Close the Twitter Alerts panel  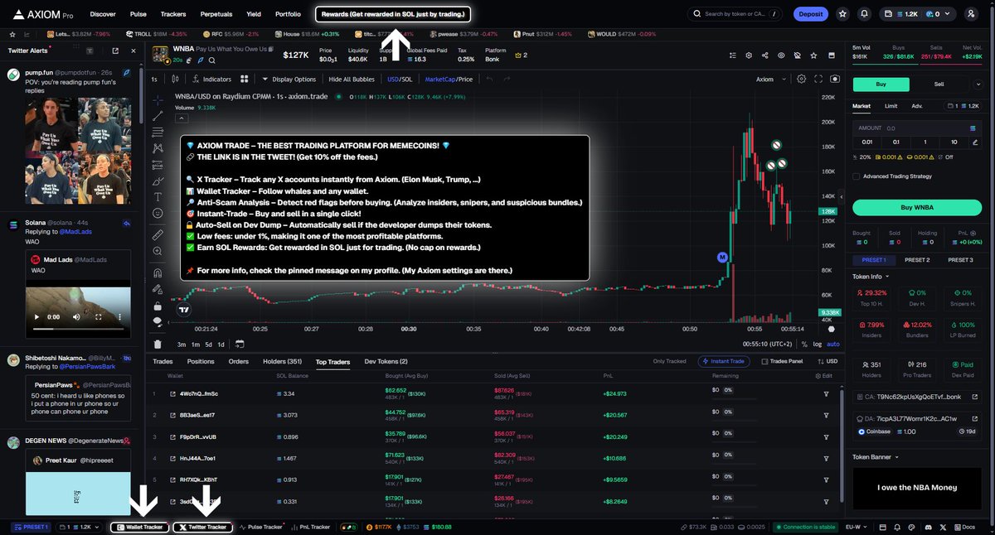133,51
